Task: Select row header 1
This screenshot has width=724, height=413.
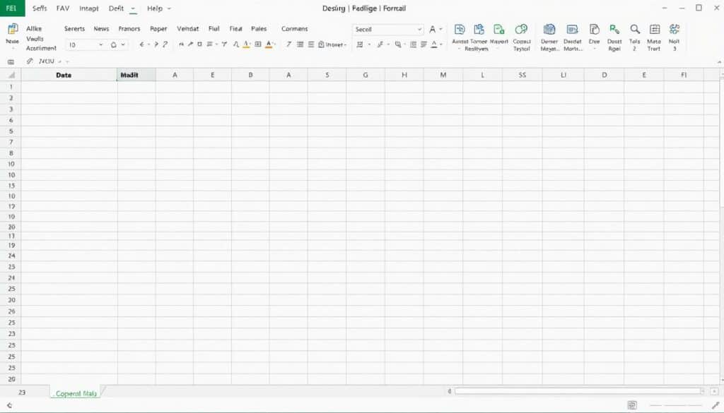Action: (11, 87)
